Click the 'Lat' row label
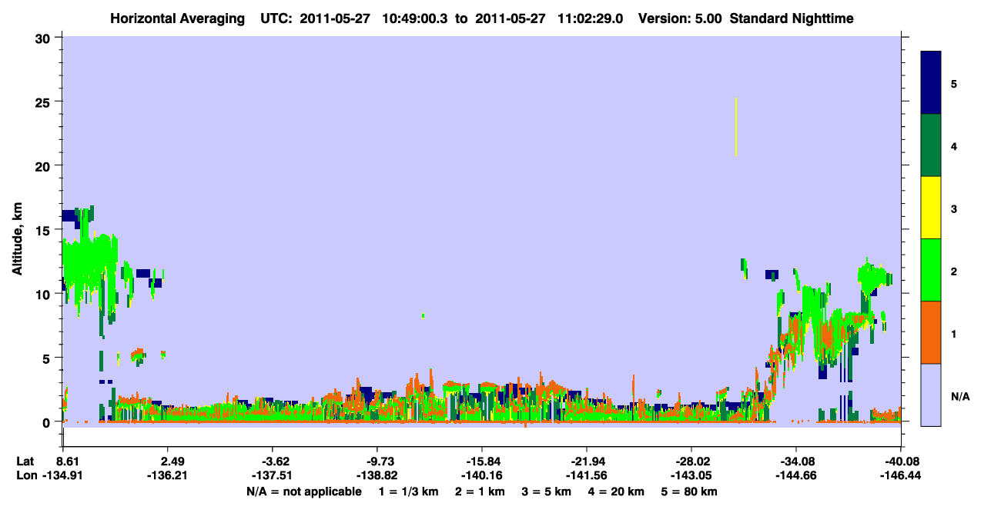Viewport: 1001px width, 513px height. pyautogui.click(x=25, y=461)
